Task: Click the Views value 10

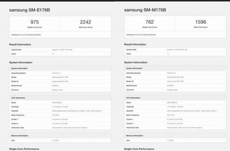Action: tap(53, 54)
